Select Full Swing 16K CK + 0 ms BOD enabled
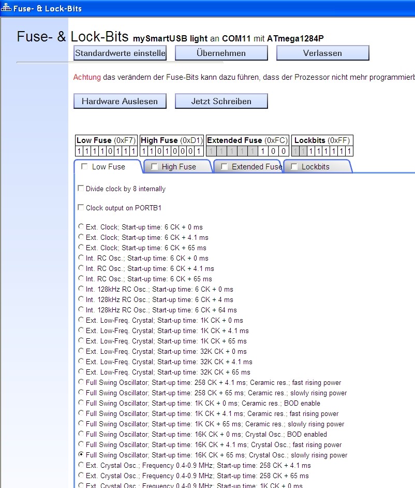The height and width of the screenshot is (488, 415). 81,434
